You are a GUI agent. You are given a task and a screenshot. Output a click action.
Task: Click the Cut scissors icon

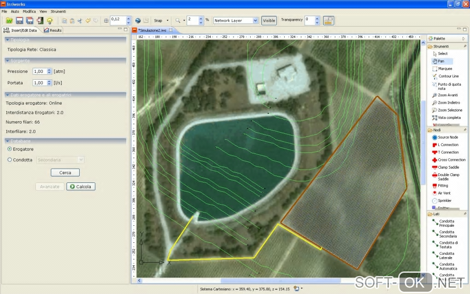click(x=80, y=21)
